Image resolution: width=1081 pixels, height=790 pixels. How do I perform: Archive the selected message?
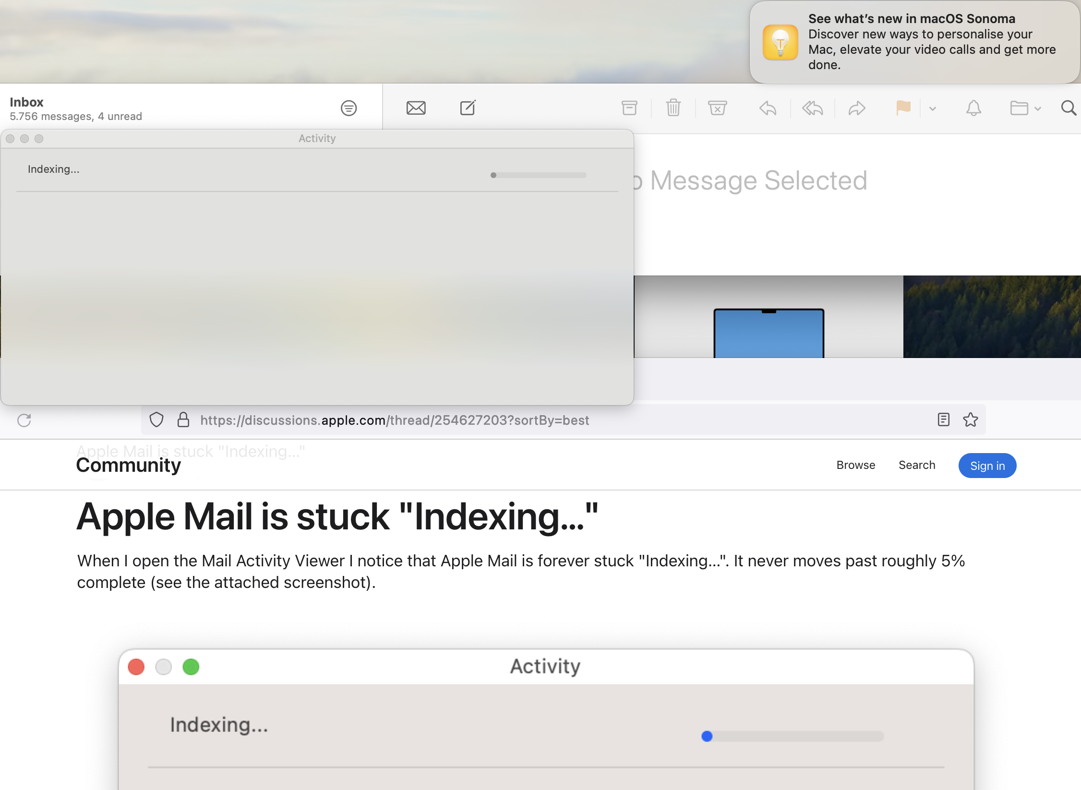tap(629, 108)
